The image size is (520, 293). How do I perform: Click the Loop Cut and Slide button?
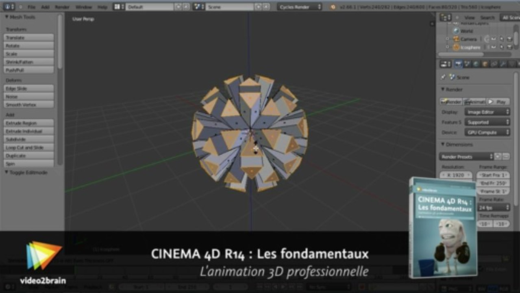pyautogui.click(x=28, y=147)
